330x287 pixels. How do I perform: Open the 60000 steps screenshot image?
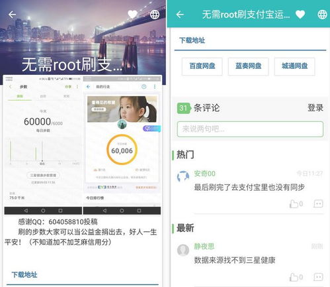point(43,144)
